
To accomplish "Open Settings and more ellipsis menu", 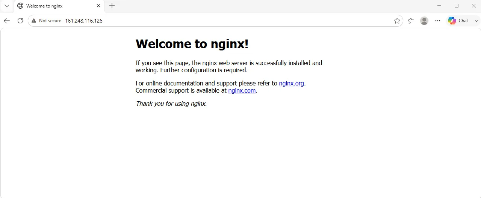I will point(438,21).
